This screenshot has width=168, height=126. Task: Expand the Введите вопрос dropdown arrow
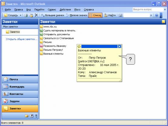(x=165, y=9)
